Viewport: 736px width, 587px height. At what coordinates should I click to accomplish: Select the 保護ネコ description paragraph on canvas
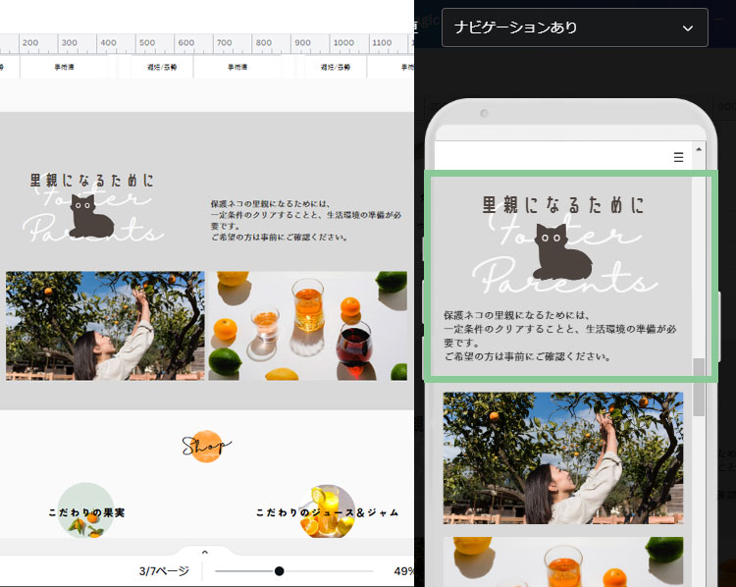[x=306, y=221]
